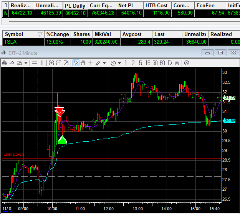Expand the drawing tools dropdown arrow
The height and width of the screenshot is (214, 240).
104,63
